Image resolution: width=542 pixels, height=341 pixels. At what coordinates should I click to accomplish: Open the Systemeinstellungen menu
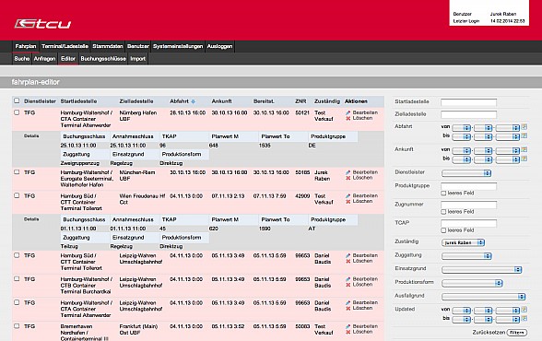(x=178, y=46)
